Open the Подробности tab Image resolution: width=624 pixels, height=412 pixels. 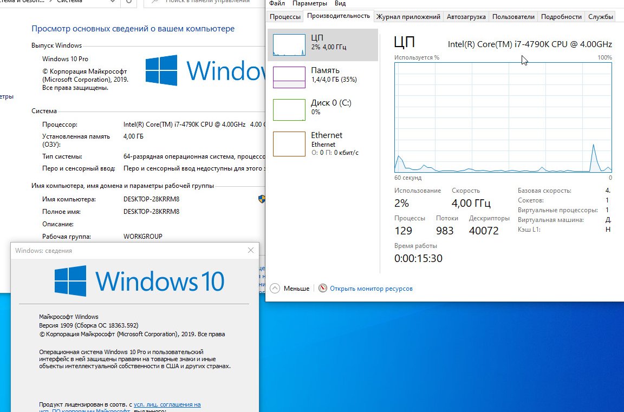(561, 17)
